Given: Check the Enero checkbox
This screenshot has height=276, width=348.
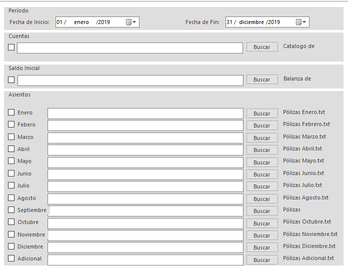Looking at the screenshot, I should click(11, 112).
